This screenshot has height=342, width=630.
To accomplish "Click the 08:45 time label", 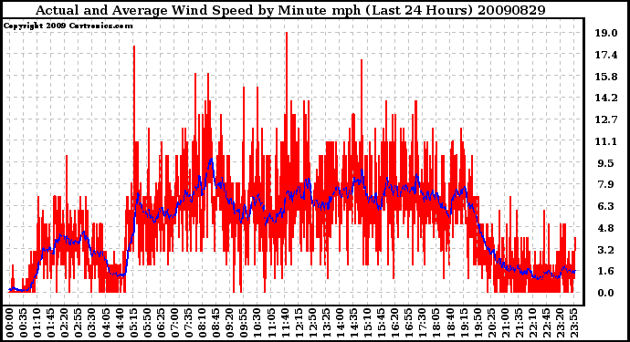I will (x=216, y=324).
